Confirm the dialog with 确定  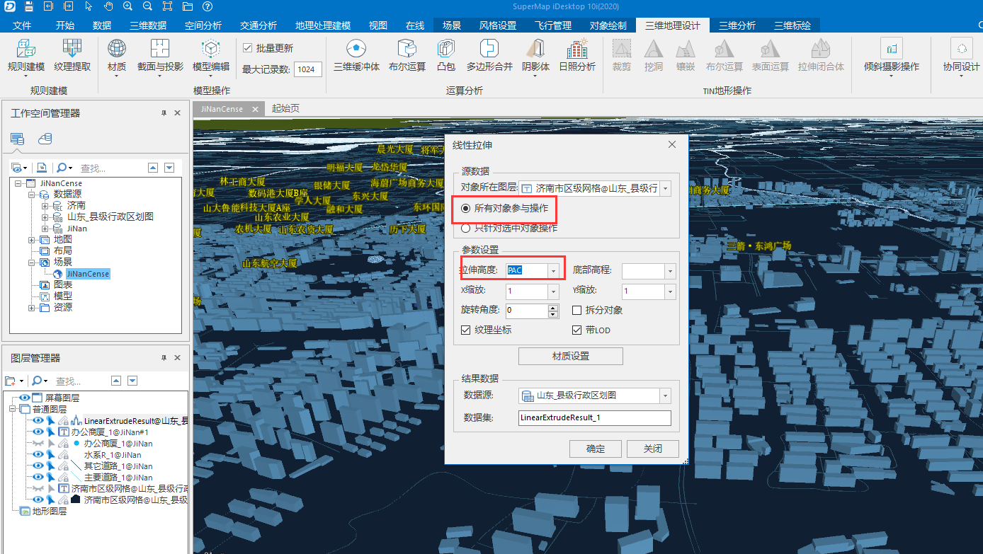click(595, 448)
